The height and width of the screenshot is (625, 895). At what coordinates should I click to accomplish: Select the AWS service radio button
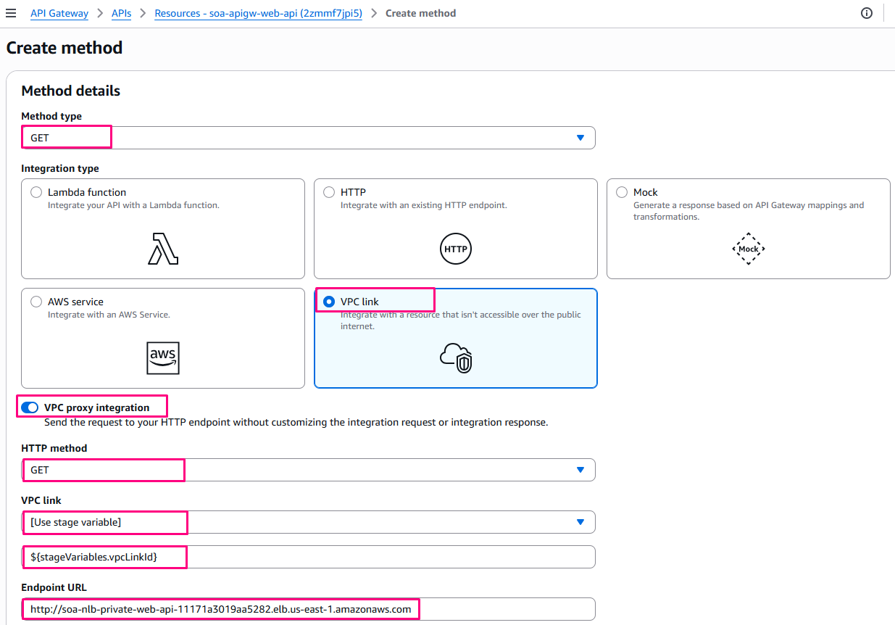pos(36,302)
